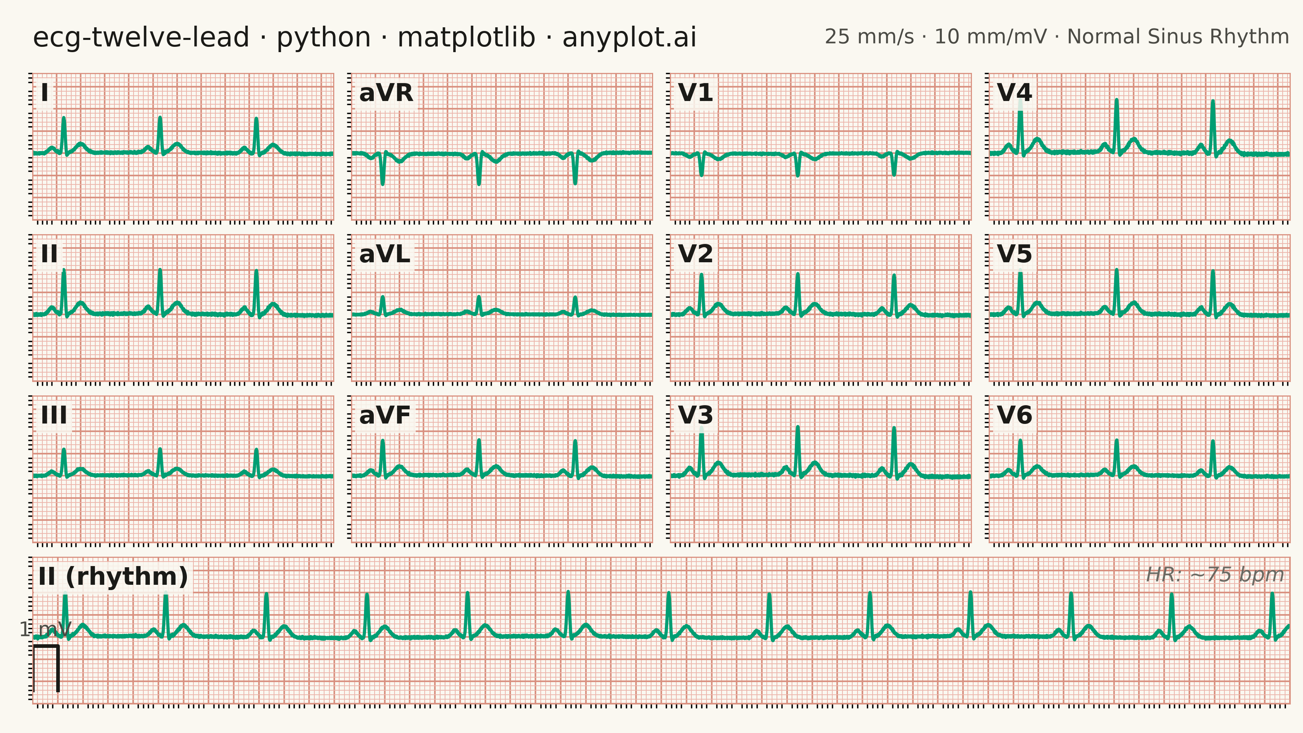Click the II (rhythm) strip label
Screen dimensions: 1303x733
(x=113, y=577)
